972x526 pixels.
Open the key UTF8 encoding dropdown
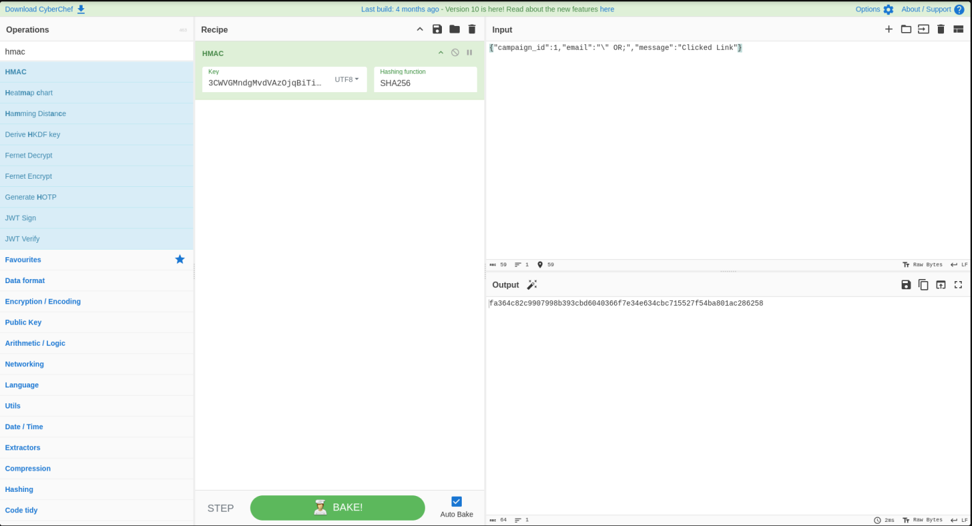(346, 79)
